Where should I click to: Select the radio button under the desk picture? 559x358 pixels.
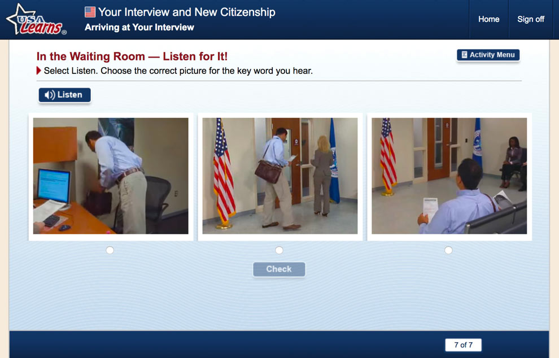110,250
